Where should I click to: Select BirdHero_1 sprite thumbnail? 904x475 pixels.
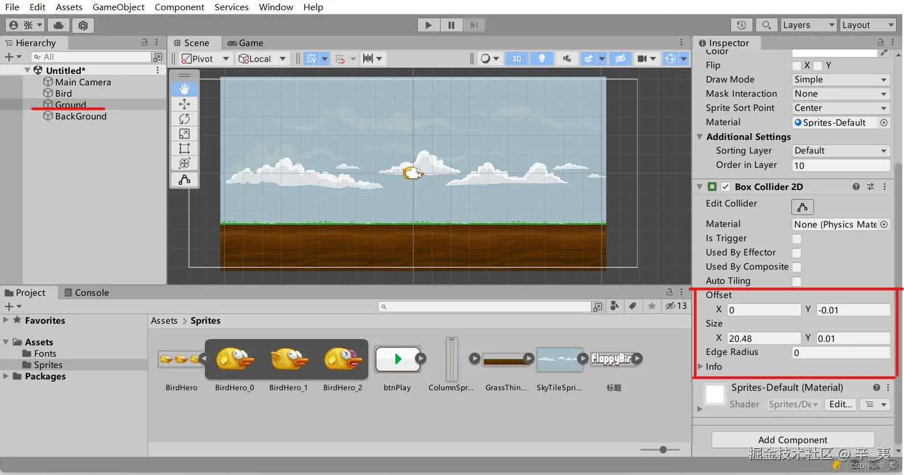tap(289, 360)
